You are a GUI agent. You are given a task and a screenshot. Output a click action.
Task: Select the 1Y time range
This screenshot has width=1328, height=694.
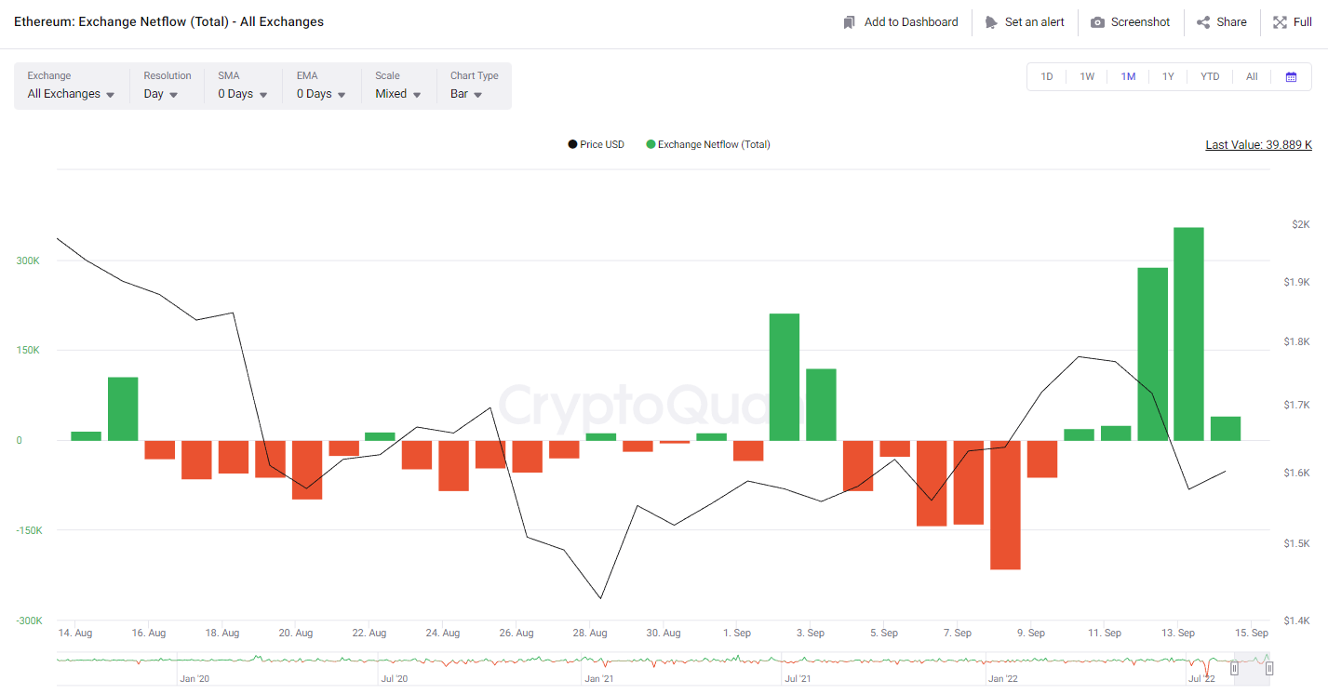(x=1169, y=76)
